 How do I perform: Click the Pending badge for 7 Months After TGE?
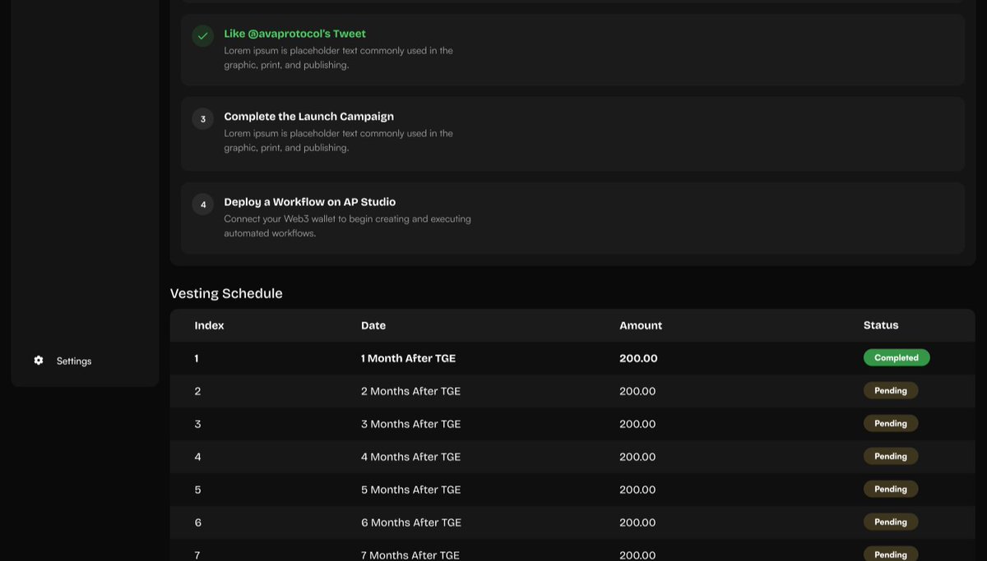click(x=890, y=554)
